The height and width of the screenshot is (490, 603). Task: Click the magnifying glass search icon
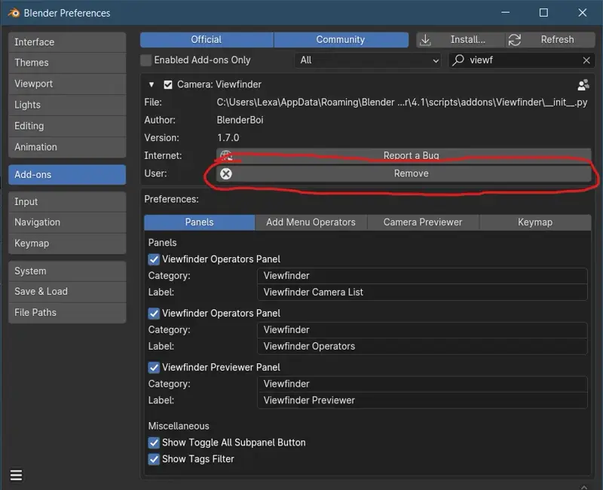pyautogui.click(x=458, y=60)
